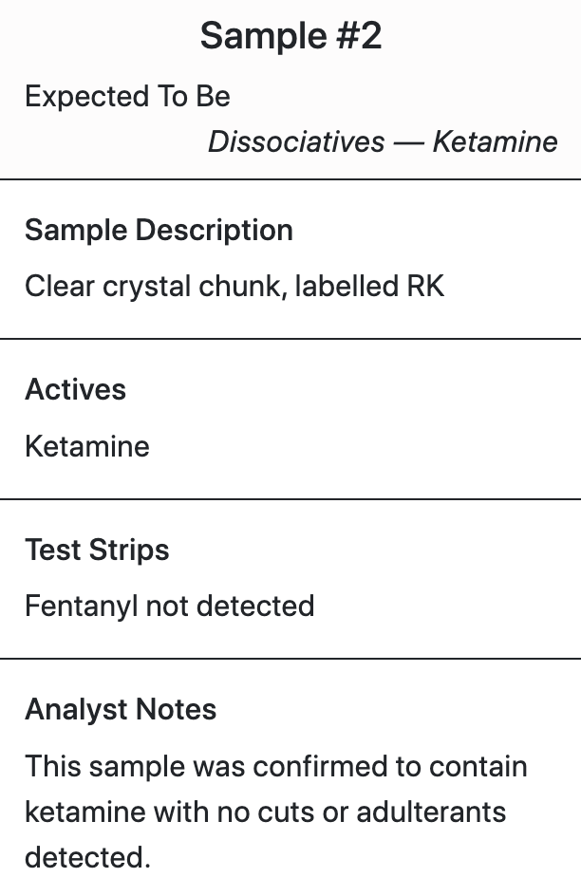Click the word adulterants in the notes
This screenshot has height=896, width=581.
tap(431, 812)
